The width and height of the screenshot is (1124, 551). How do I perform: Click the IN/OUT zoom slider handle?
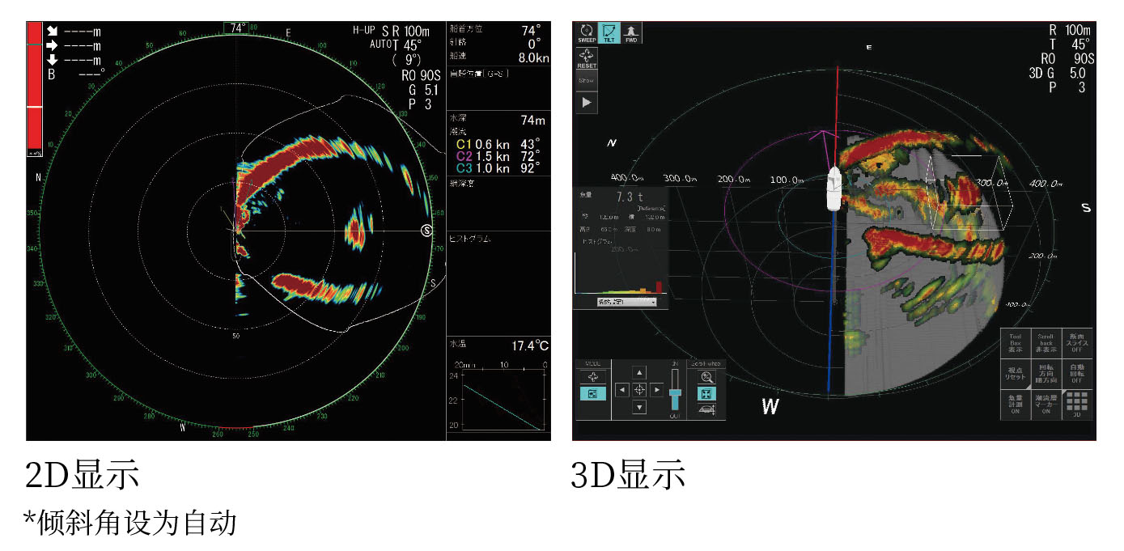[x=676, y=392]
